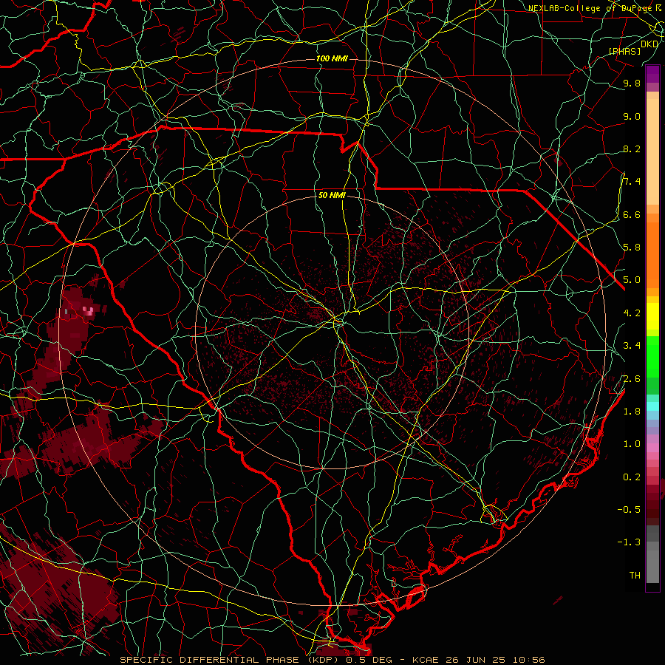The image size is (665, 665).
Task: Click the 3.4 value on color scale
Action: (632, 346)
